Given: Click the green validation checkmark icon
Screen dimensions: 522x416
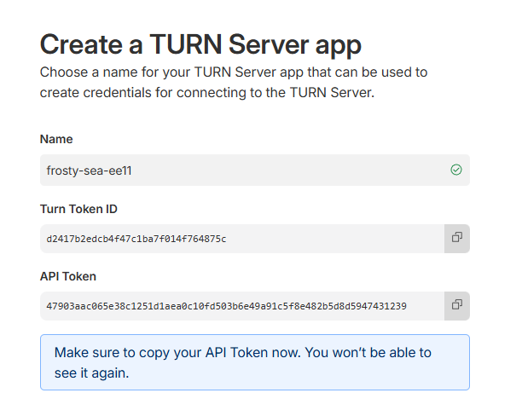Looking at the screenshot, I should 456,170.
